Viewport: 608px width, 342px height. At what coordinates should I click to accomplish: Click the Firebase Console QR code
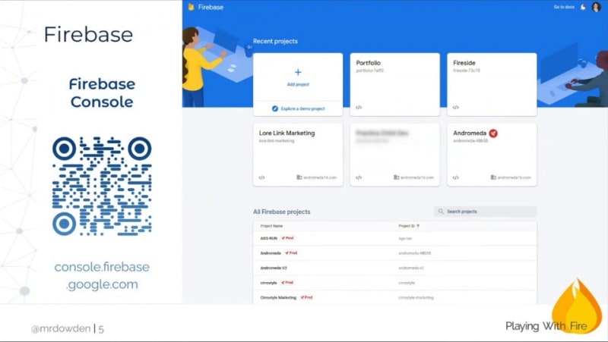[102, 186]
